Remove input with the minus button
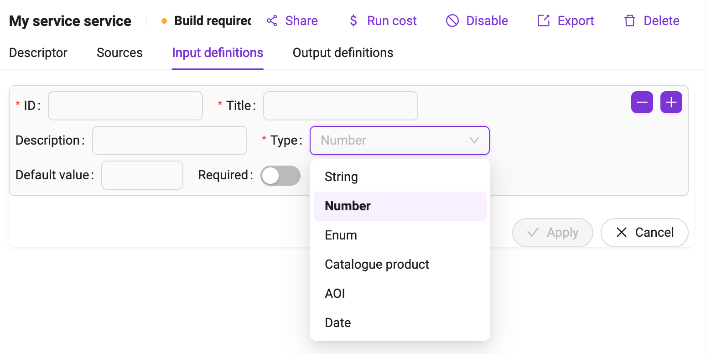Screen dimensions: 706x354 point(642,102)
